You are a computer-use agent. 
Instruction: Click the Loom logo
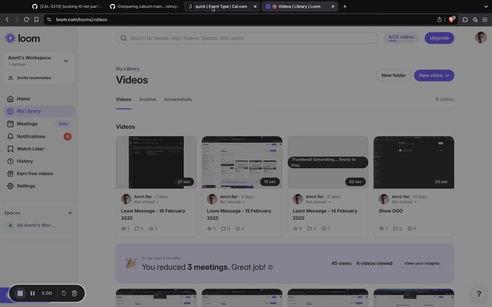click(x=22, y=38)
